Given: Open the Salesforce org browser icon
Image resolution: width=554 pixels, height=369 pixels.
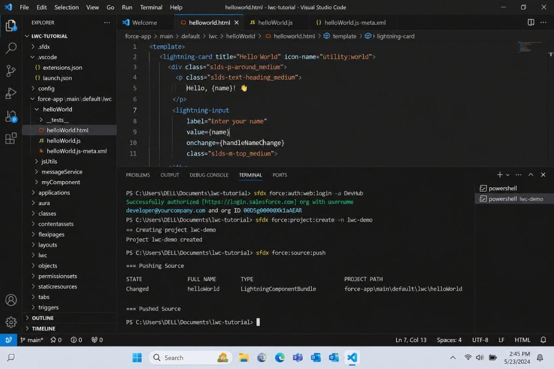Looking at the screenshot, I should 11,116.
